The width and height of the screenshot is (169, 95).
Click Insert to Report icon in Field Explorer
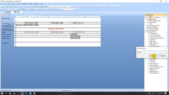[145, 17]
